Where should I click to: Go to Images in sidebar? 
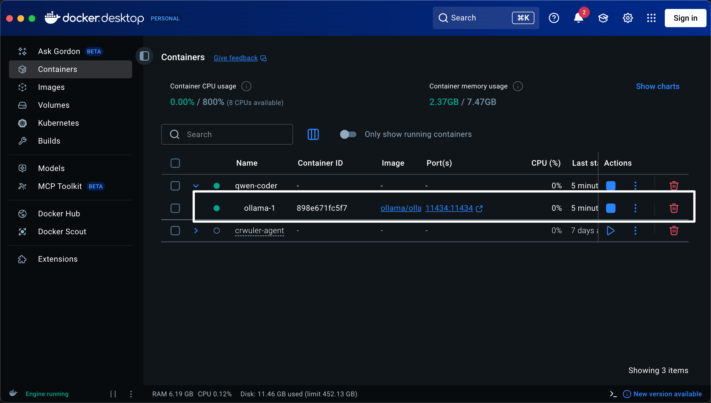pos(51,87)
